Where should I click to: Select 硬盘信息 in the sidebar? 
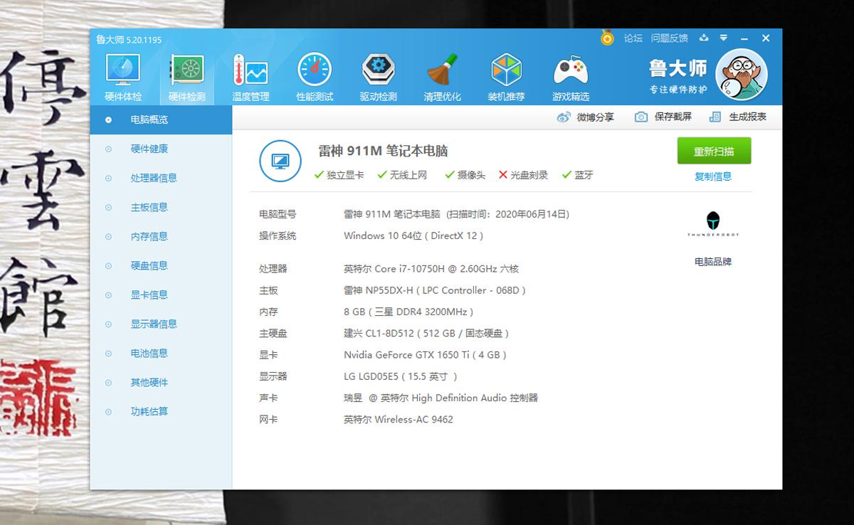pos(161,265)
